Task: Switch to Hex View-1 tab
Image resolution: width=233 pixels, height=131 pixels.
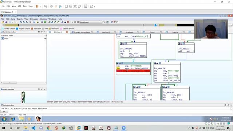Action: click(x=106, y=32)
